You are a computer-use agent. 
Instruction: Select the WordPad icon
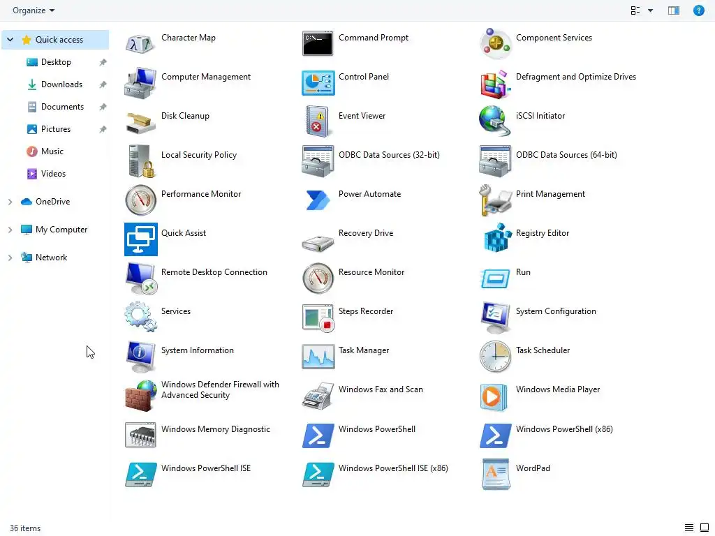495,475
